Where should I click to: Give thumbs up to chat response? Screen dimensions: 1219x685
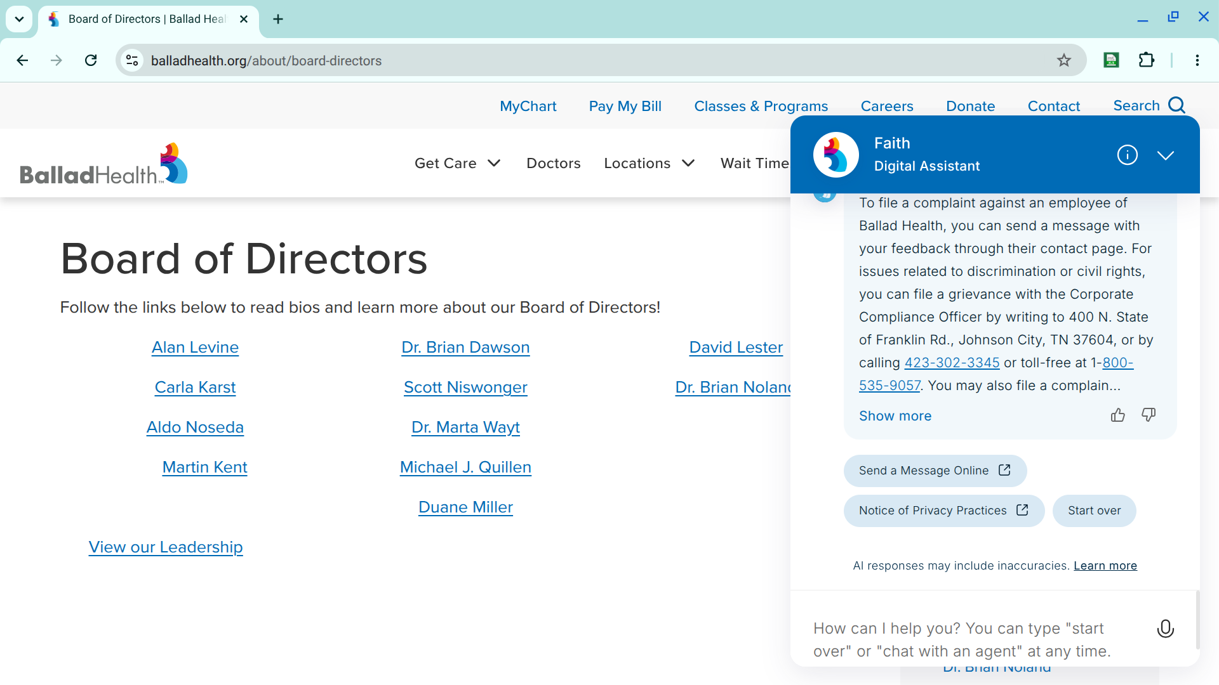1118,415
